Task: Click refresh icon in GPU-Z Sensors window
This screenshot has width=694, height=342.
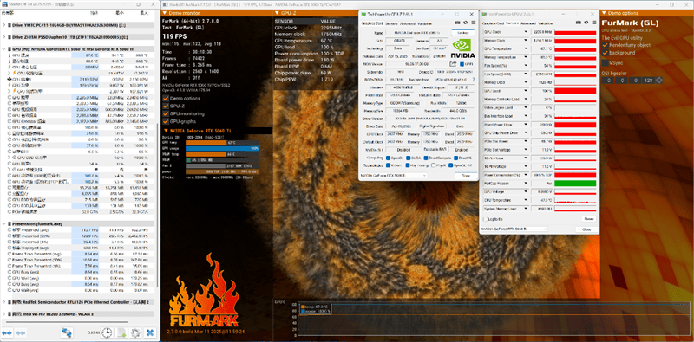Action: tap(586, 23)
